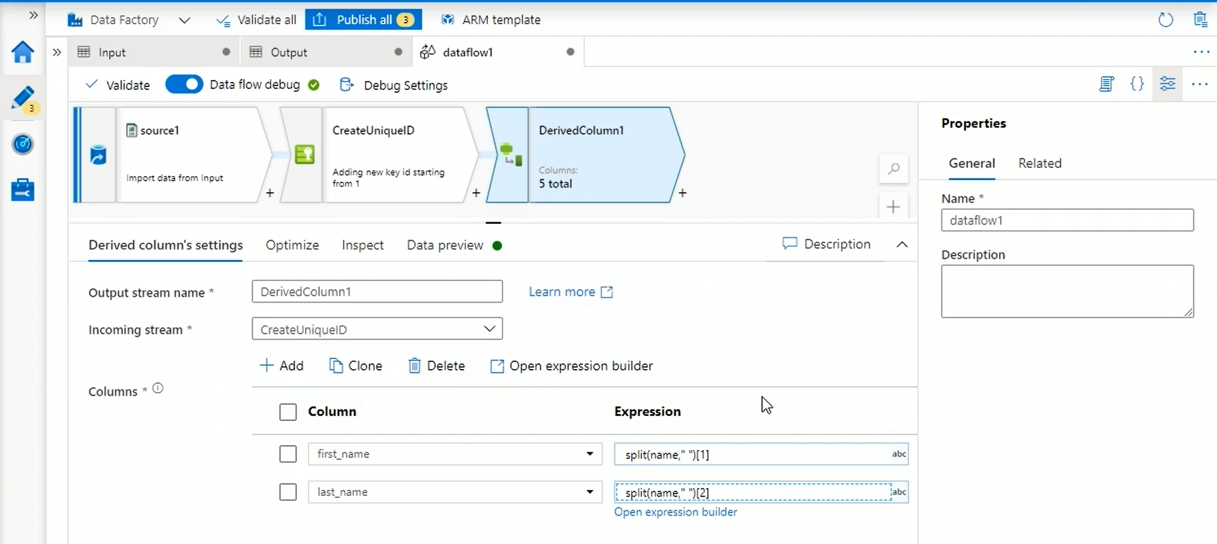Screen dimensions: 1217x544
Task: Expand the Data Factory dropdown chevron
Action: [184, 20]
